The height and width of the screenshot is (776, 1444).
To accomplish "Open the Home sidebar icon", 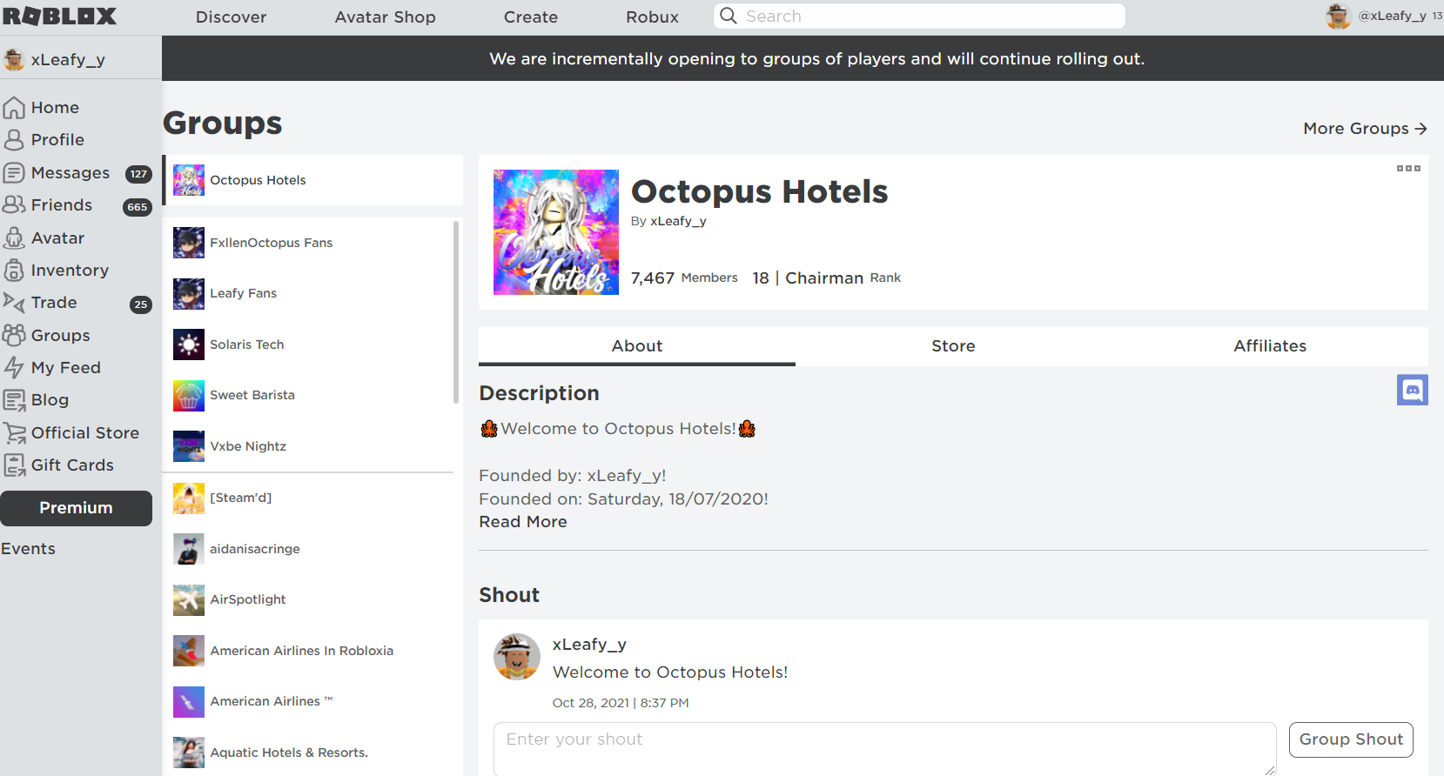I will pyautogui.click(x=14, y=108).
